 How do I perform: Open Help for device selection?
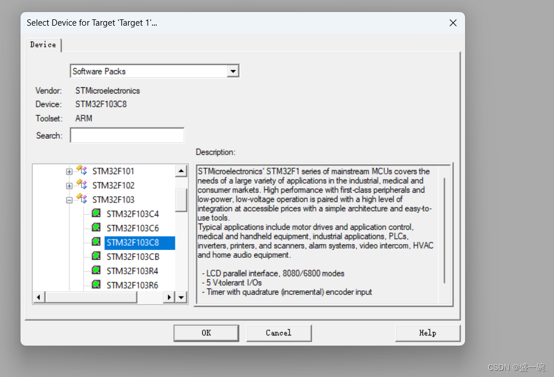(427, 333)
